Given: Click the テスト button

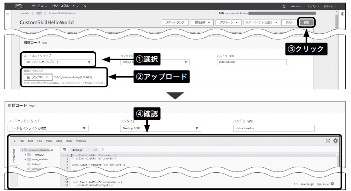Looking at the screenshot, I should point(289,22).
